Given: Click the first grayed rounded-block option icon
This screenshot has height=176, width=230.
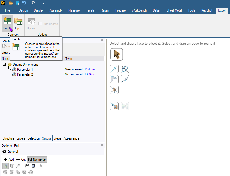Looking at the screenshot, I should 5,172.
